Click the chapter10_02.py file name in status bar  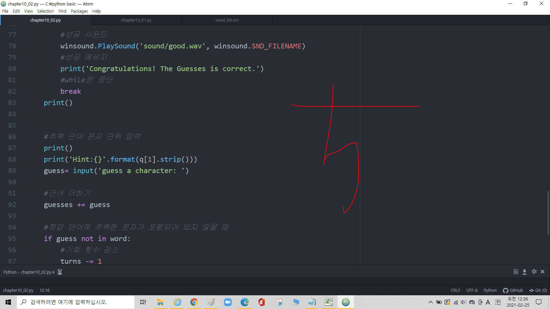point(18,290)
